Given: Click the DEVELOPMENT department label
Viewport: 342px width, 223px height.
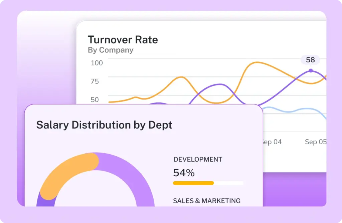Looking at the screenshot, I should point(198,159).
